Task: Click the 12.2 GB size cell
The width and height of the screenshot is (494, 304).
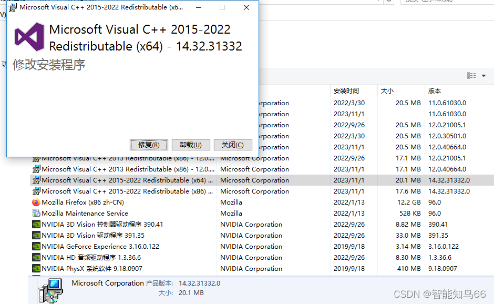Action: pyautogui.click(x=409, y=202)
